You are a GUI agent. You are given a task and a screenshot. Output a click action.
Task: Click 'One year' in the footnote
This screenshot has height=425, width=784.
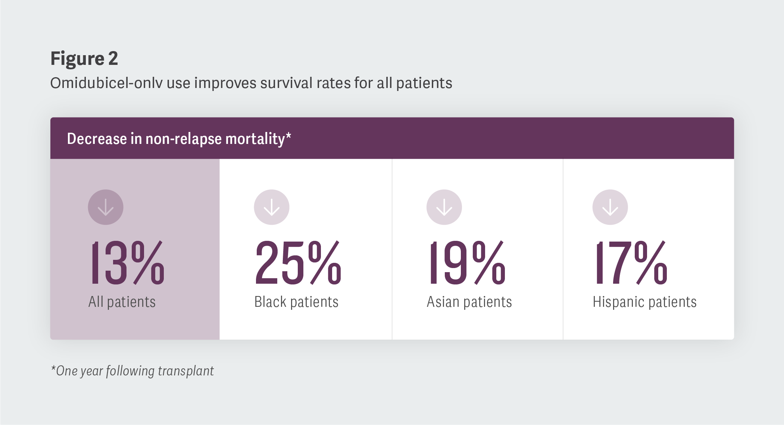point(79,371)
